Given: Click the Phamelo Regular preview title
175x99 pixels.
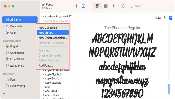Looking at the screenshot, I should (x=122, y=28).
